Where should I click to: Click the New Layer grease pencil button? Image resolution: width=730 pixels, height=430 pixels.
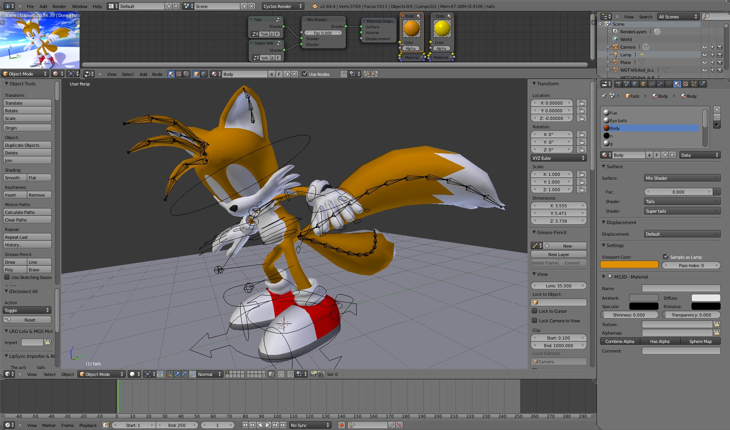pyautogui.click(x=559, y=254)
